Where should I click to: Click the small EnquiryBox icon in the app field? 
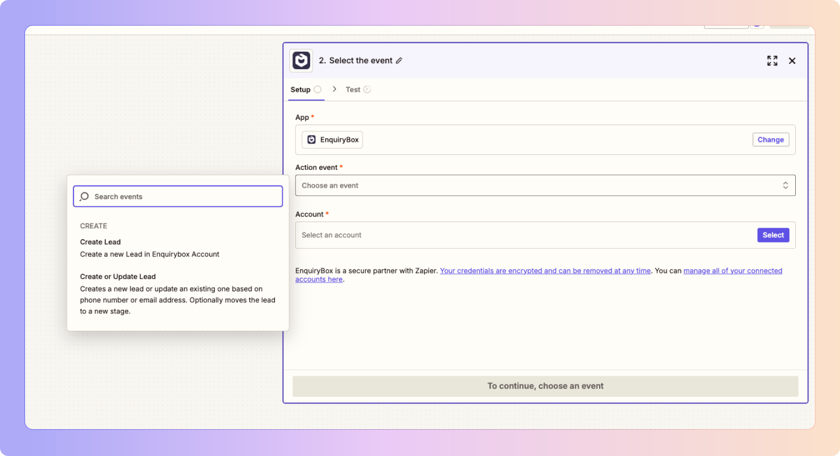311,139
